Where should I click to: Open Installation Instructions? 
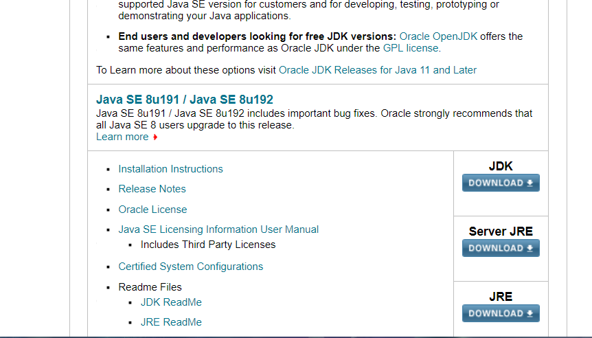(x=170, y=169)
